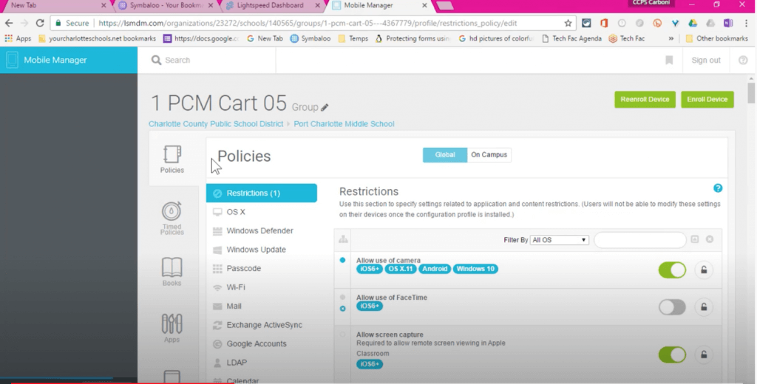Click the lock icon for screen capture
Image resolution: width=757 pixels, height=384 pixels.
pyautogui.click(x=704, y=354)
